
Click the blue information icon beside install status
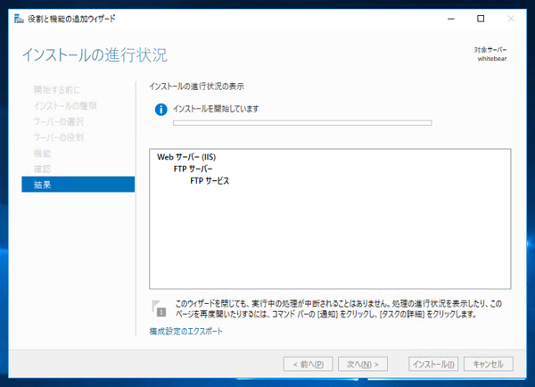pos(161,110)
